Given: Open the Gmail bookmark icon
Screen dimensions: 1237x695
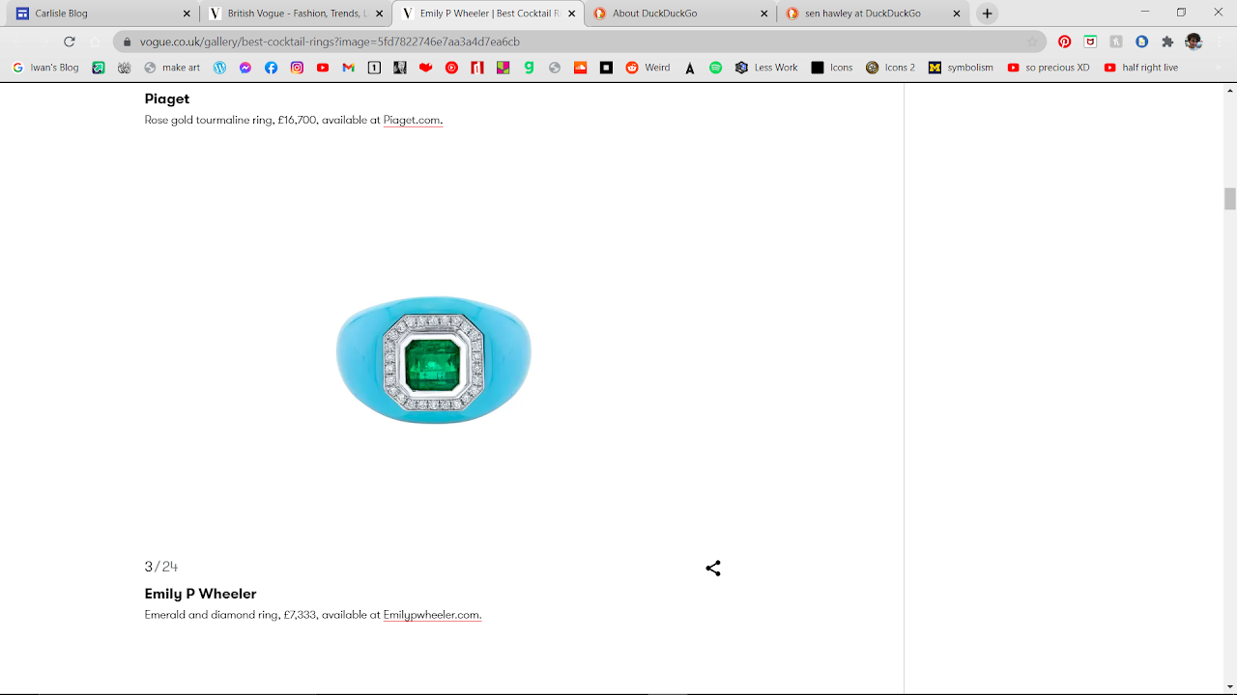Looking at the screenshot, I should pos(348,68).
